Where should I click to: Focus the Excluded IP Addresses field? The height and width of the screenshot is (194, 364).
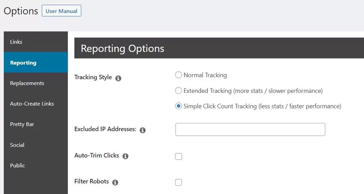click(250, 129)
